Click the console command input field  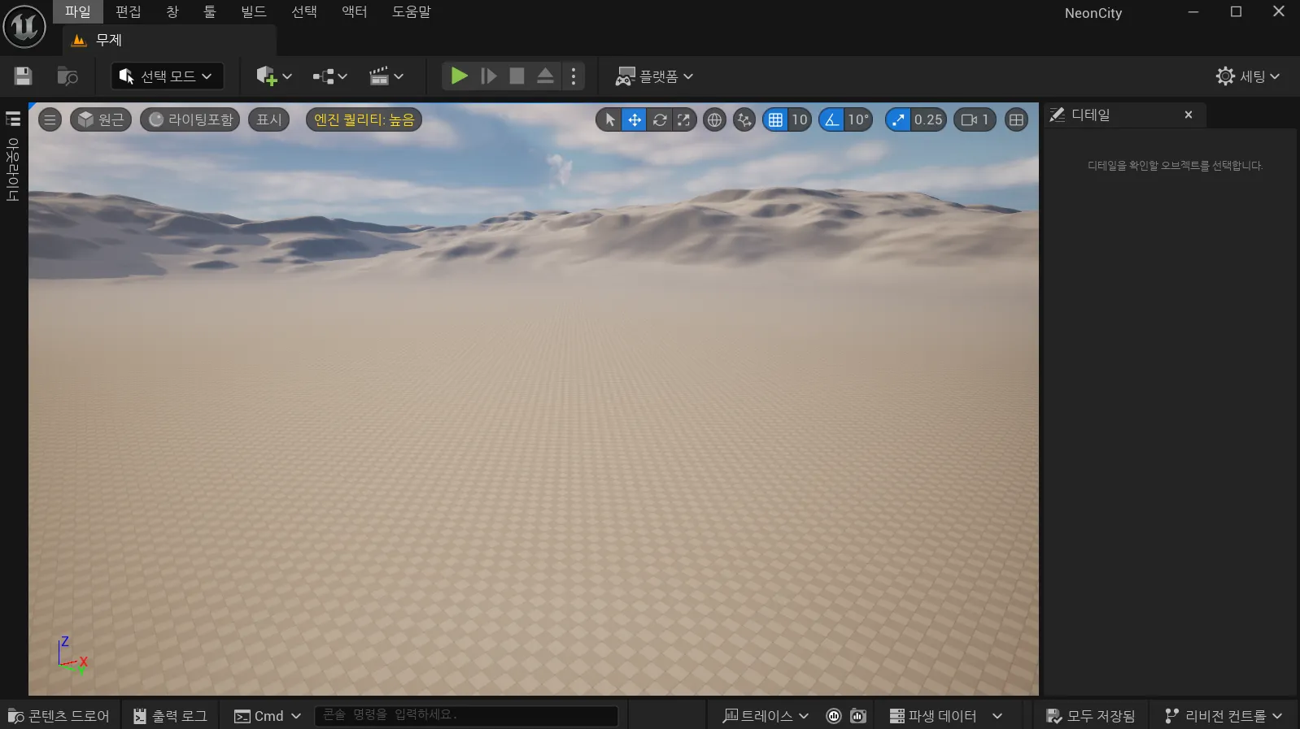pyautogui.click(x=466, y=715)
